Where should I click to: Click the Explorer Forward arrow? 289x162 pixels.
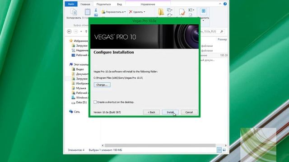76,31
